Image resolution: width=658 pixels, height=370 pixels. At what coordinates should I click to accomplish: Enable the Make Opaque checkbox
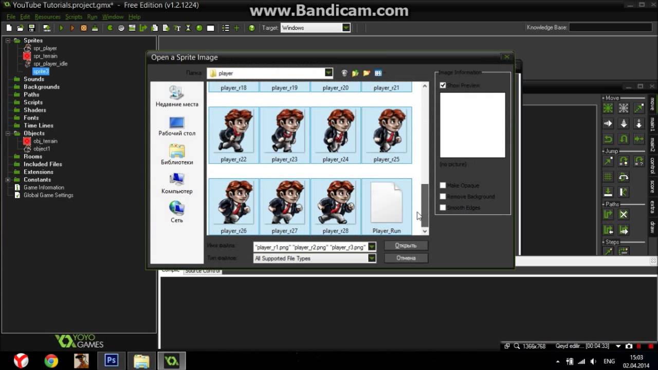(x=443, y=185)
